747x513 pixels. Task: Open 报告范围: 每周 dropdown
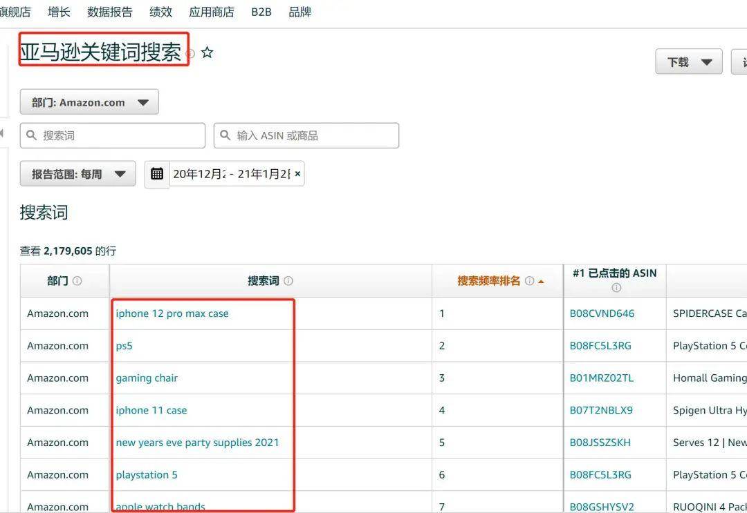77,173
